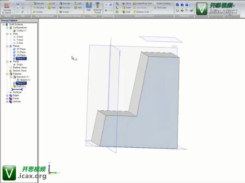The height and width of the screenshot is (183, 245).
Task: Select the Boss Sweep tool
Action: (x=38, y=12)
